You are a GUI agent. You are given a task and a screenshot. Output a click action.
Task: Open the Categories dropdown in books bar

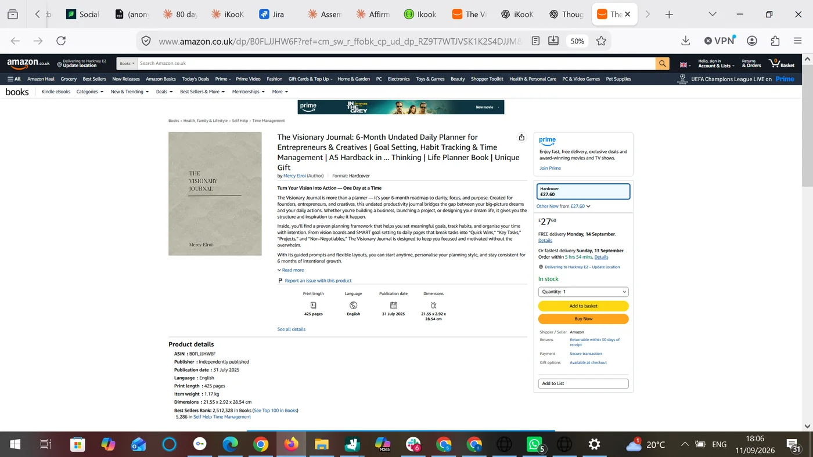pyautogui.click(x=89, y=92)
